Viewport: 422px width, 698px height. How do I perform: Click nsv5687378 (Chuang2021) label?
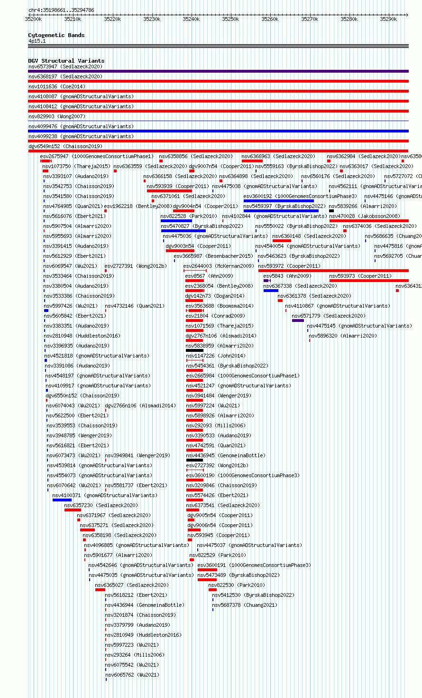pyautogui.click(x=245, y=605)
